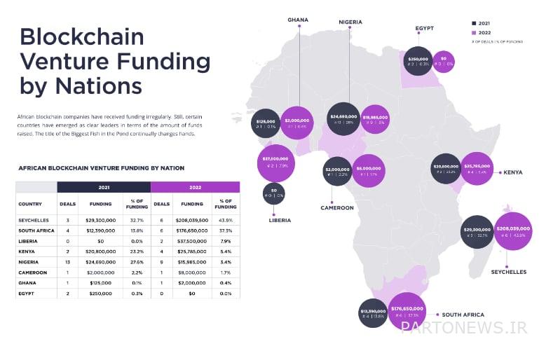Click Kenya's $25,785,000 purple bubble

(x=477, y=168)
